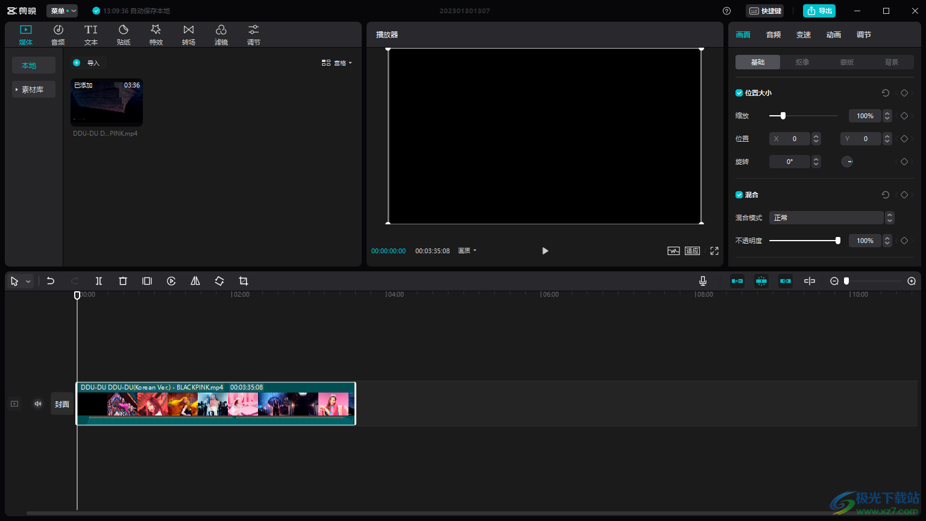Mute the main video track

click(x=38, y=404)
